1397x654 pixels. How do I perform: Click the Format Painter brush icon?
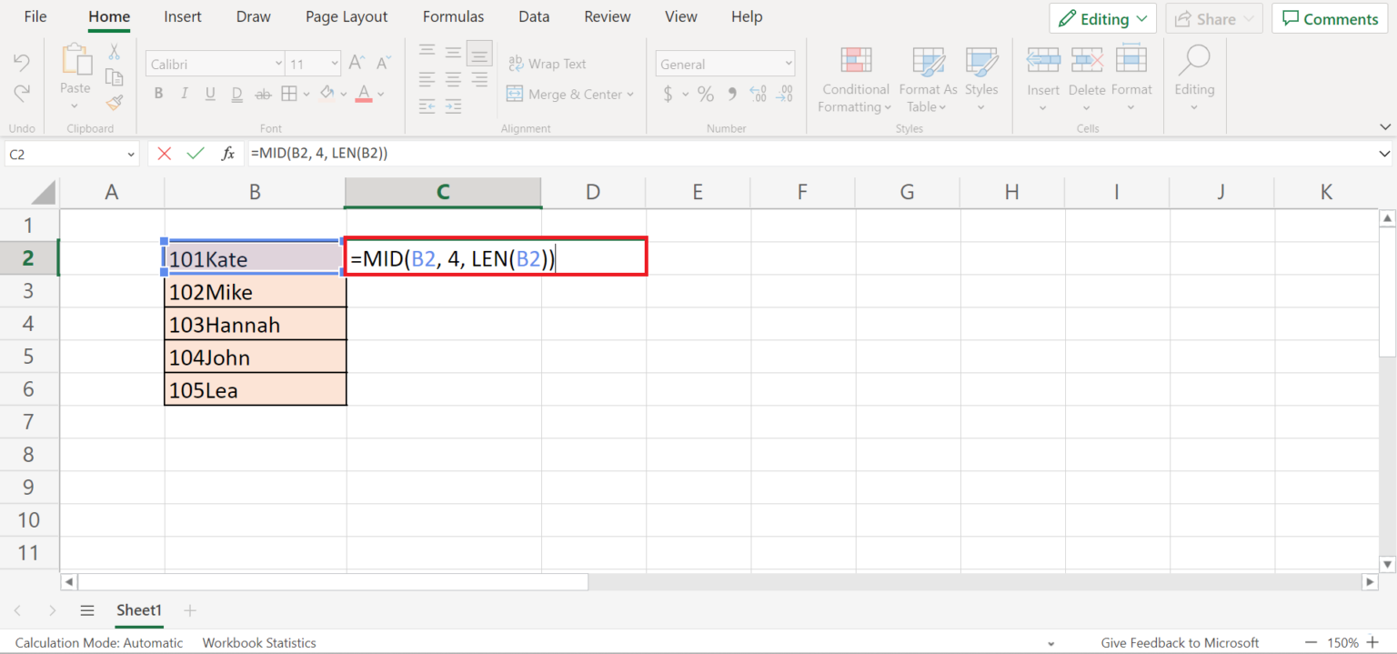pos(114,103)
